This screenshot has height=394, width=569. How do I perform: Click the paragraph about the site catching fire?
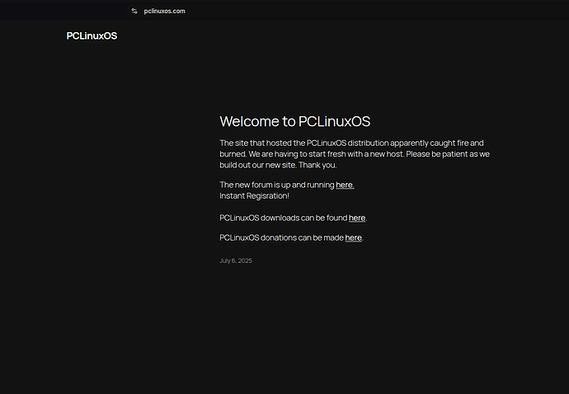(355, 154)
